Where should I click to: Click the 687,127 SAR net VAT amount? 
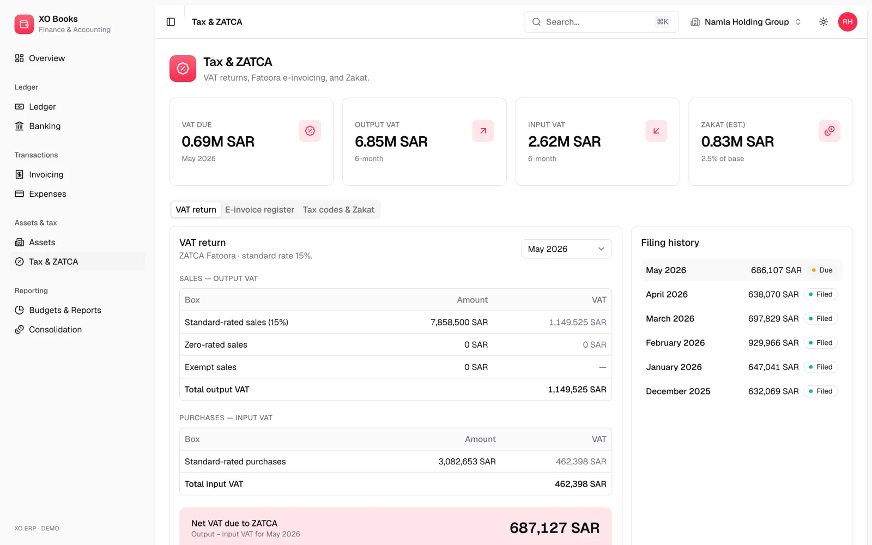554,528
